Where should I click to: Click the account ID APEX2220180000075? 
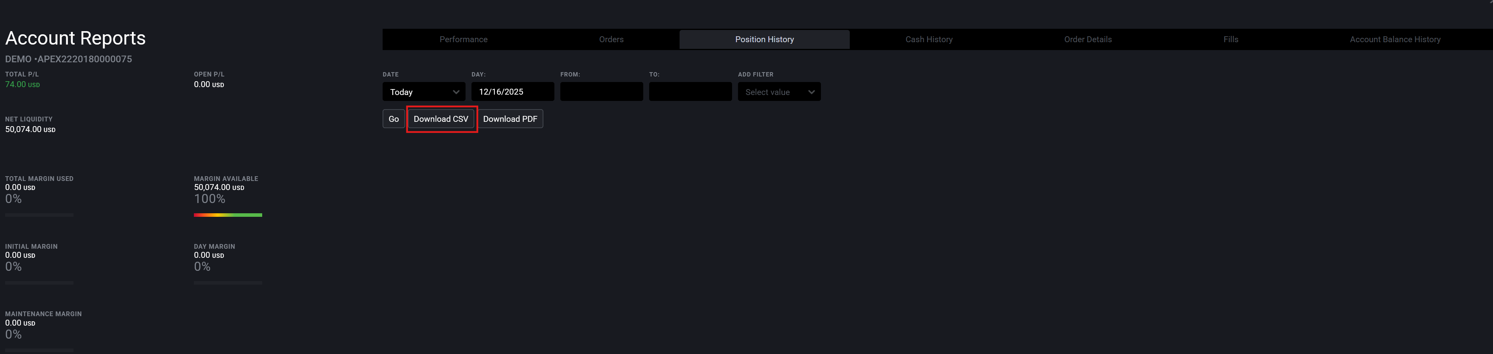click(x=85, y=59)
